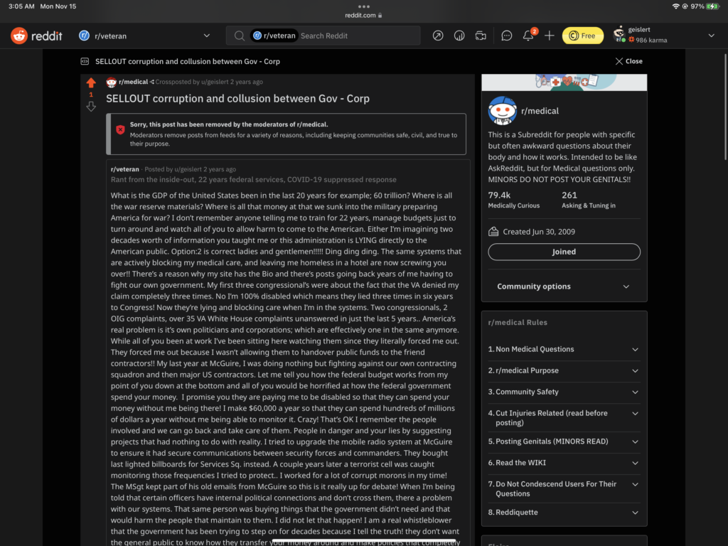The height and width of the screenshot is (546, 728).
Task: Click the r/veteran search scope chip
Action: pos(274,36)
